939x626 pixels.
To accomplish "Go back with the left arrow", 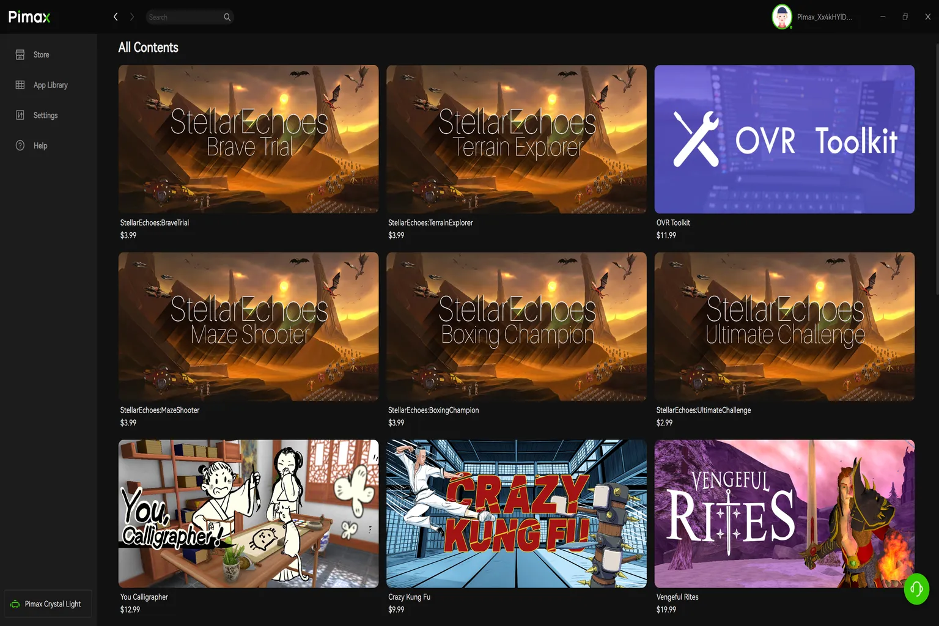I will pos(116,17).
